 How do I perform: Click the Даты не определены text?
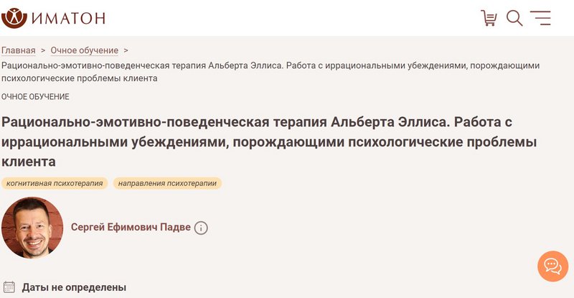[74, 287]
